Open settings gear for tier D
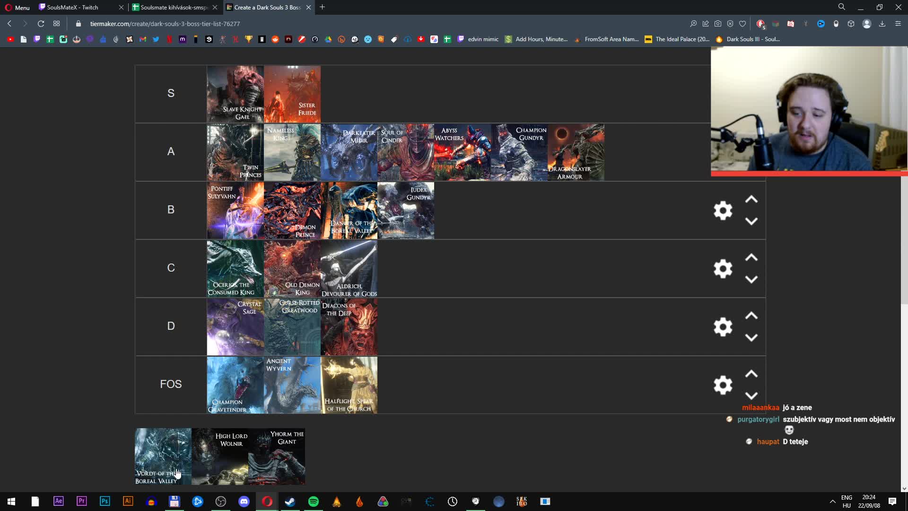The image size is (908, 511). (723, 327)
